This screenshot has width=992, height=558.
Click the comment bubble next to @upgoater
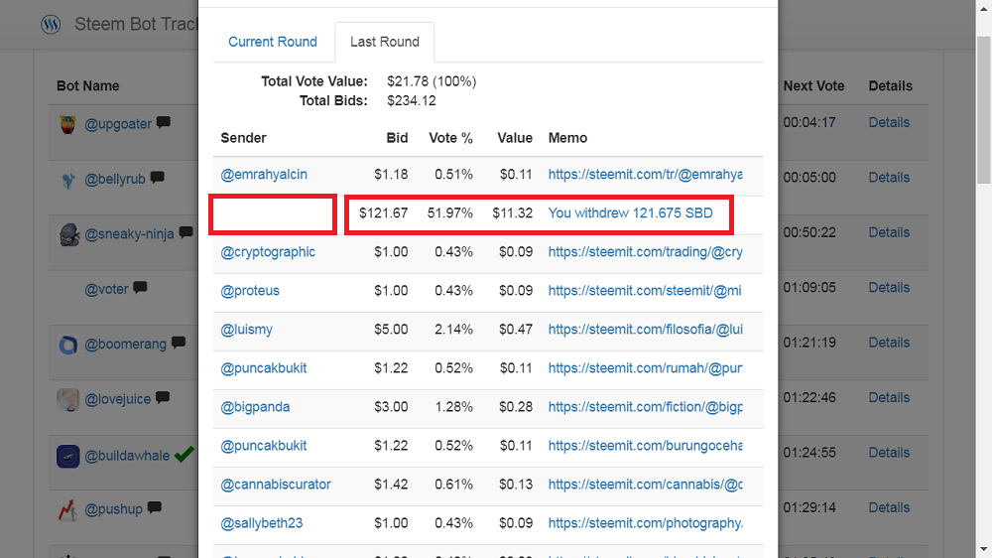tap(164, 121)
